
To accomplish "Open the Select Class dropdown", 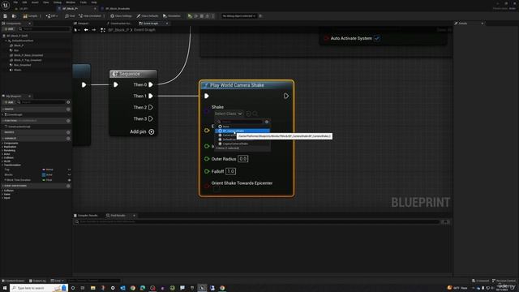I will click(x=229, y=114).
